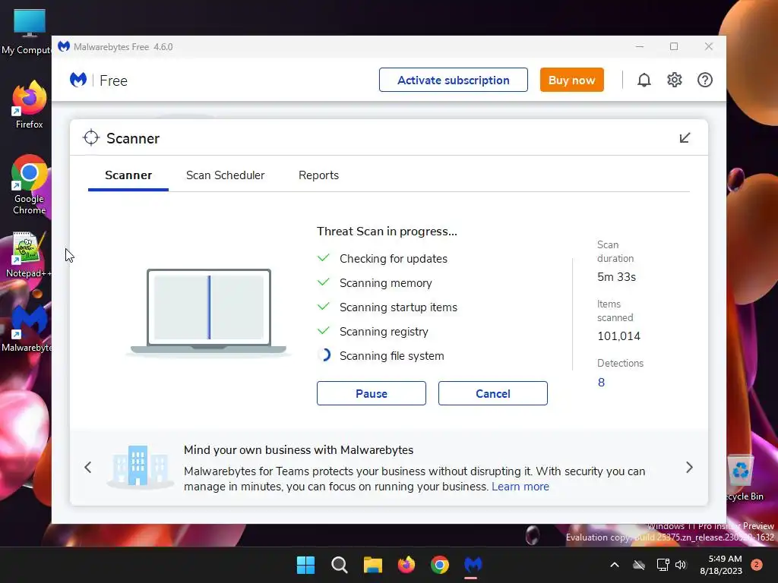The image size is (778, 583).
Task: Open the clock showing 5:49 AM
Action: pyautogui.click(x=721, y=565)
